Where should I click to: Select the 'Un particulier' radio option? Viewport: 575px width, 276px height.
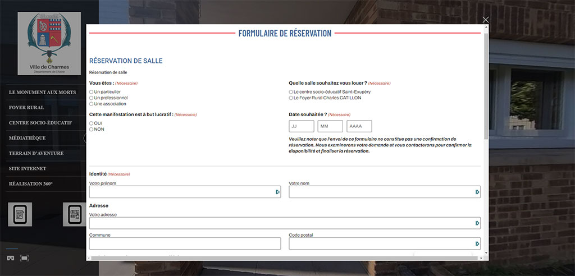[92, 92]
